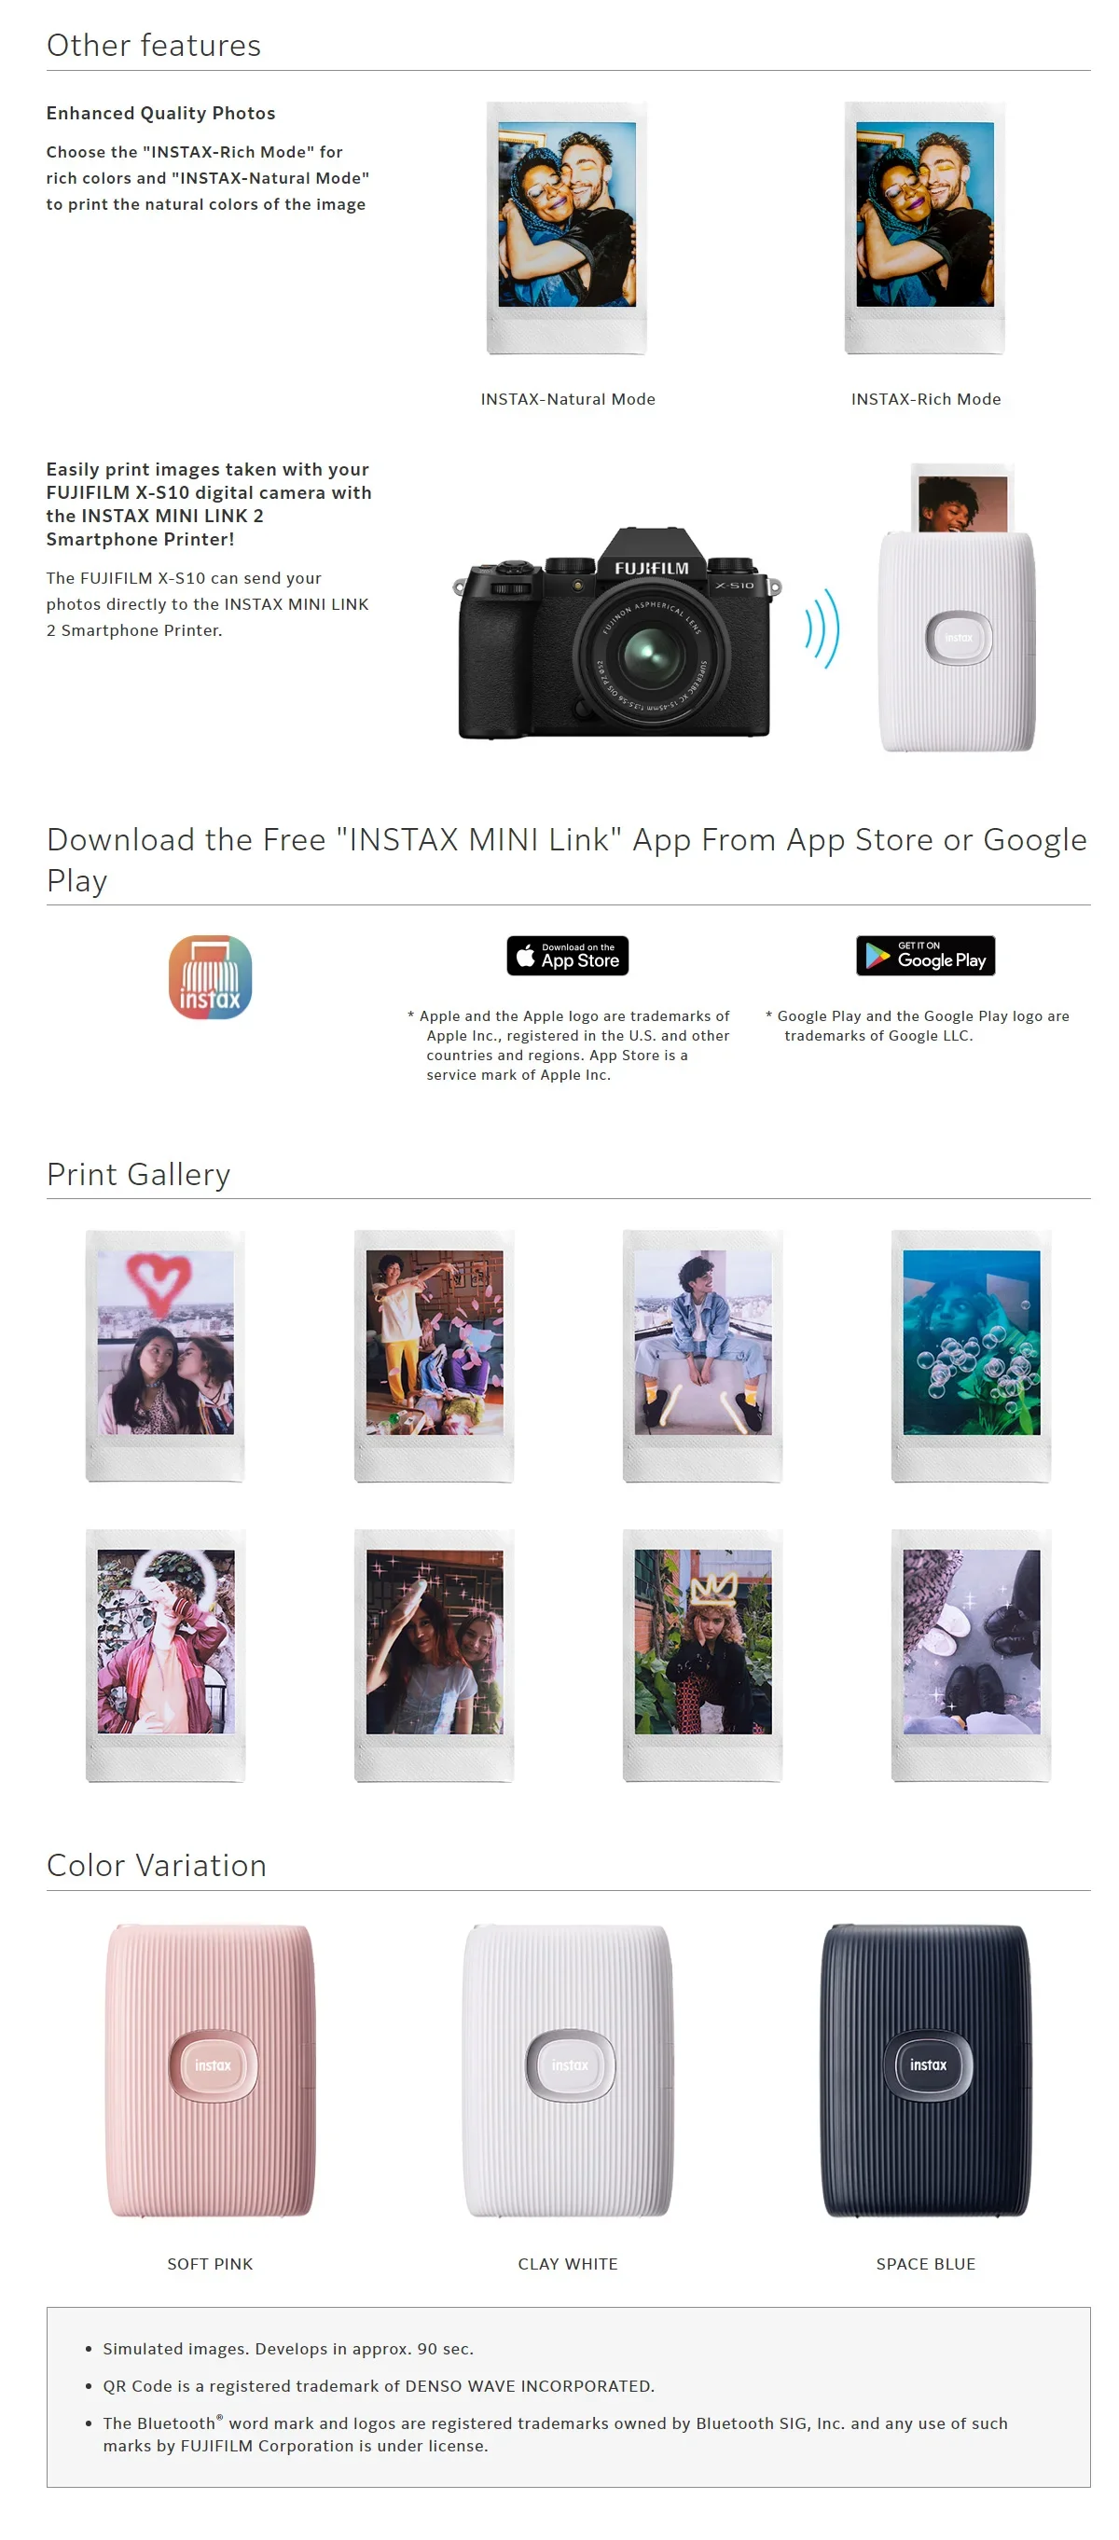Click the white Mini Link 2 printer image
The image size is (1119, 2540).
957,608
